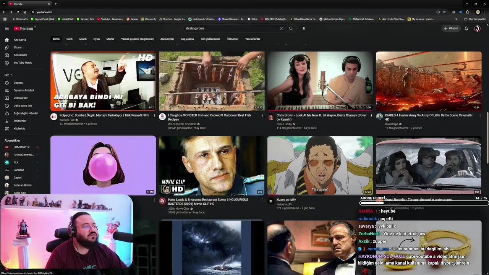Viewport: 489px width, 275px height.
Task: Open JoBlo Movie Clips channel link
Action: click(179, 209)
